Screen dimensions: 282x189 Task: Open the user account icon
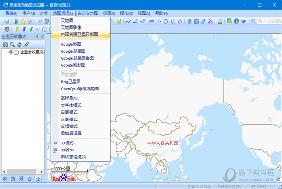[x=16, y=21]
